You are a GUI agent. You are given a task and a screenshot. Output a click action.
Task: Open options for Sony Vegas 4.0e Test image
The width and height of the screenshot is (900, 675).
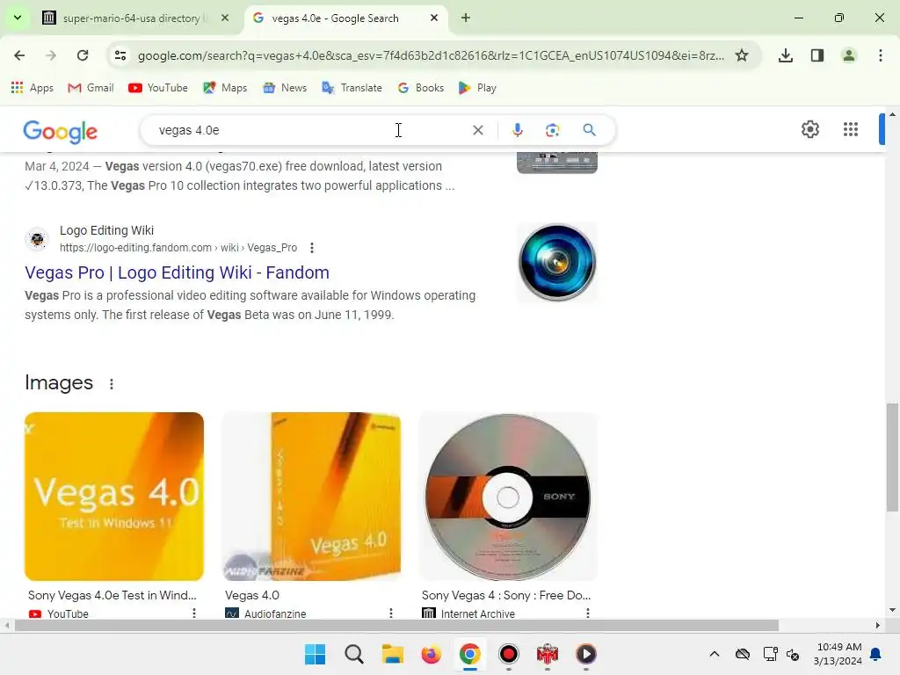coord(194,613)
